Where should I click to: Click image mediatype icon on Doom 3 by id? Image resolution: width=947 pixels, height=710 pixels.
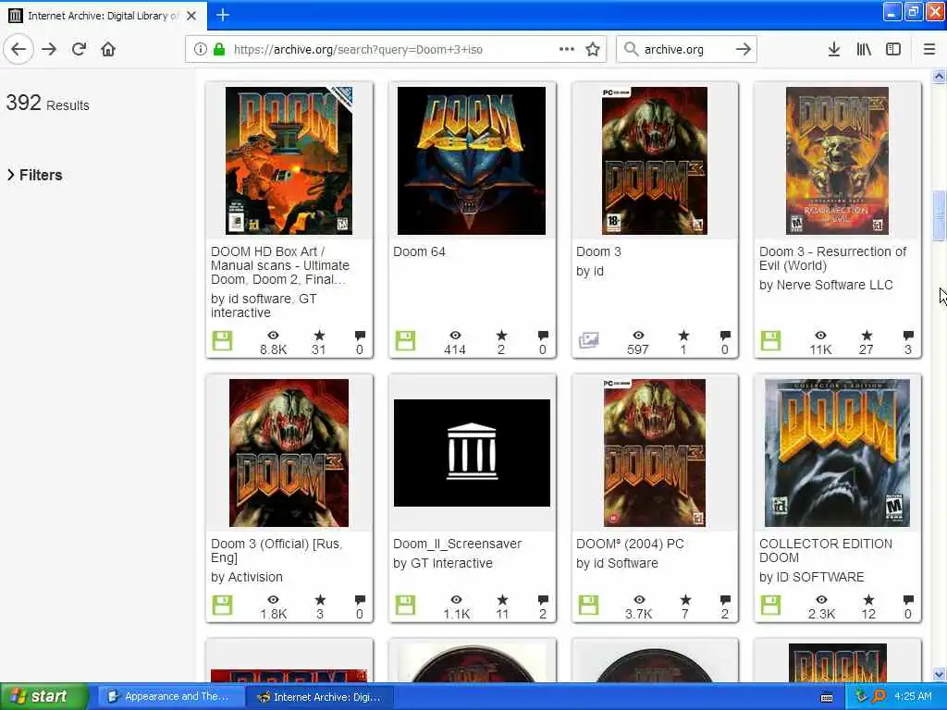(589, 340)
